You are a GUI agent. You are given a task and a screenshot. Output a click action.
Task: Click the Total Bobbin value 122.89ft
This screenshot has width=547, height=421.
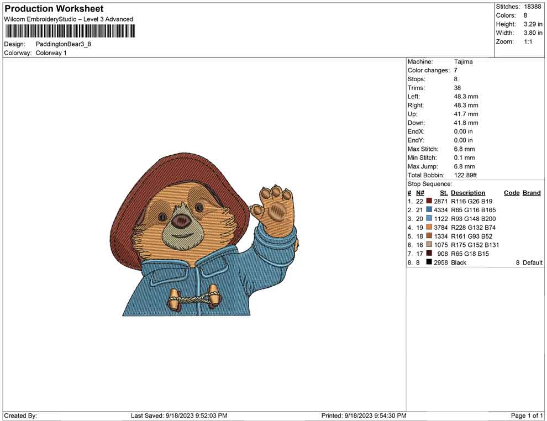coord(465,175)
